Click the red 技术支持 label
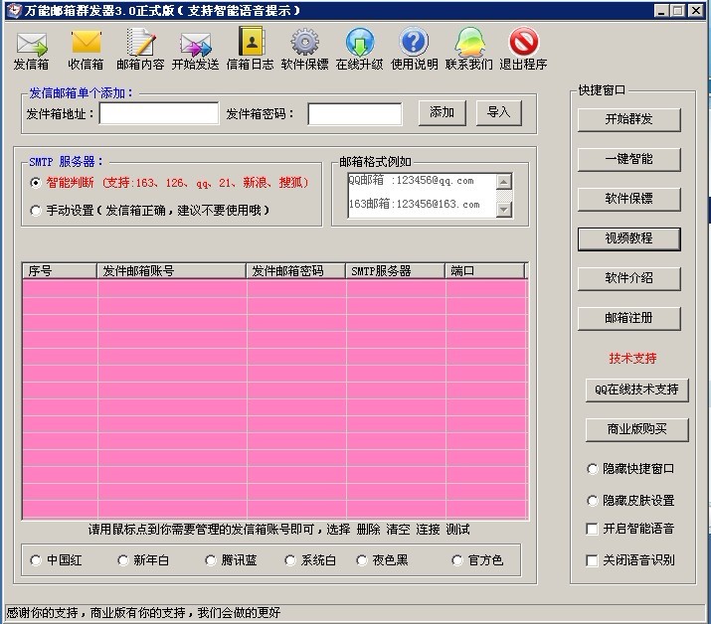The width and height of the screenshot is (711, 624). point(632,359)
